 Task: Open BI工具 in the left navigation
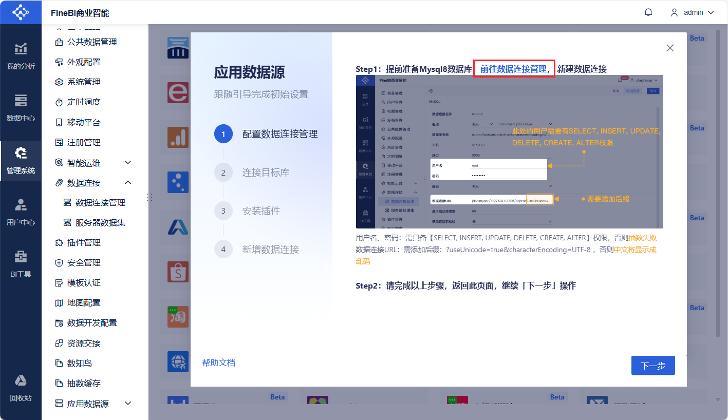21,264
